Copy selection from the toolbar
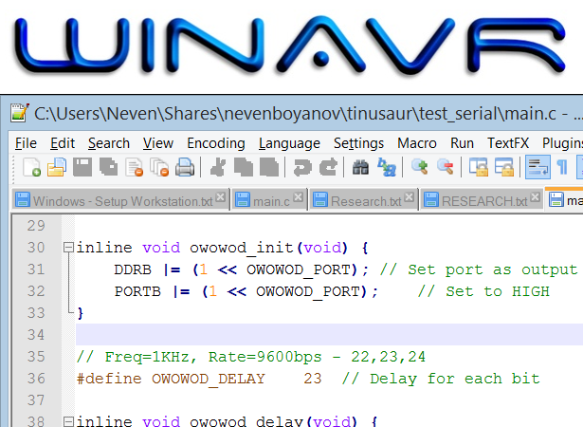583x427 pixels. pyautogui.click(x=244, y=167)
